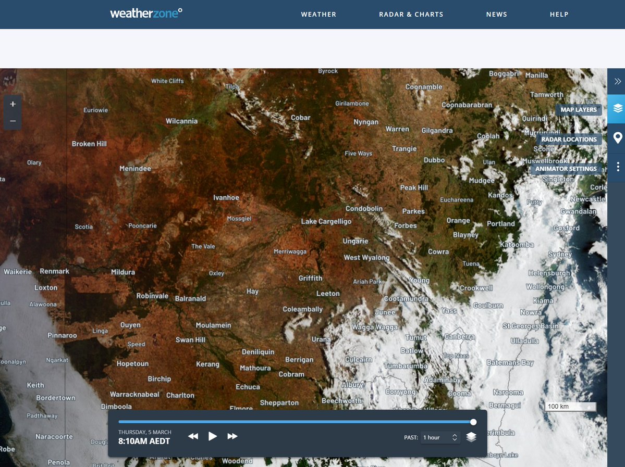Click the Nyngan map label

coord(366,122)
